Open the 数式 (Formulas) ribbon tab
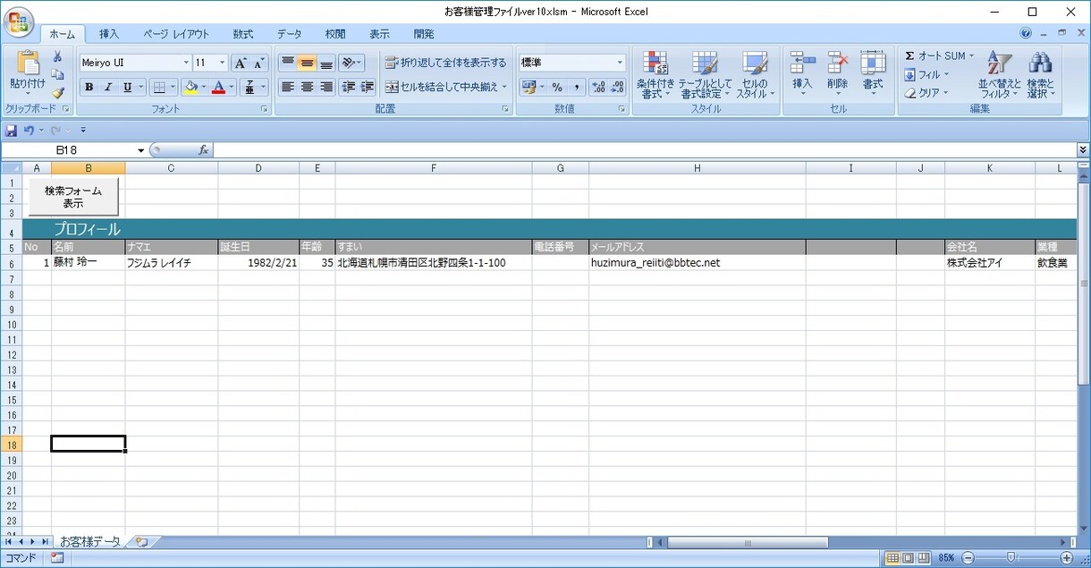1091x568 pixels. (x=243, y=34)
